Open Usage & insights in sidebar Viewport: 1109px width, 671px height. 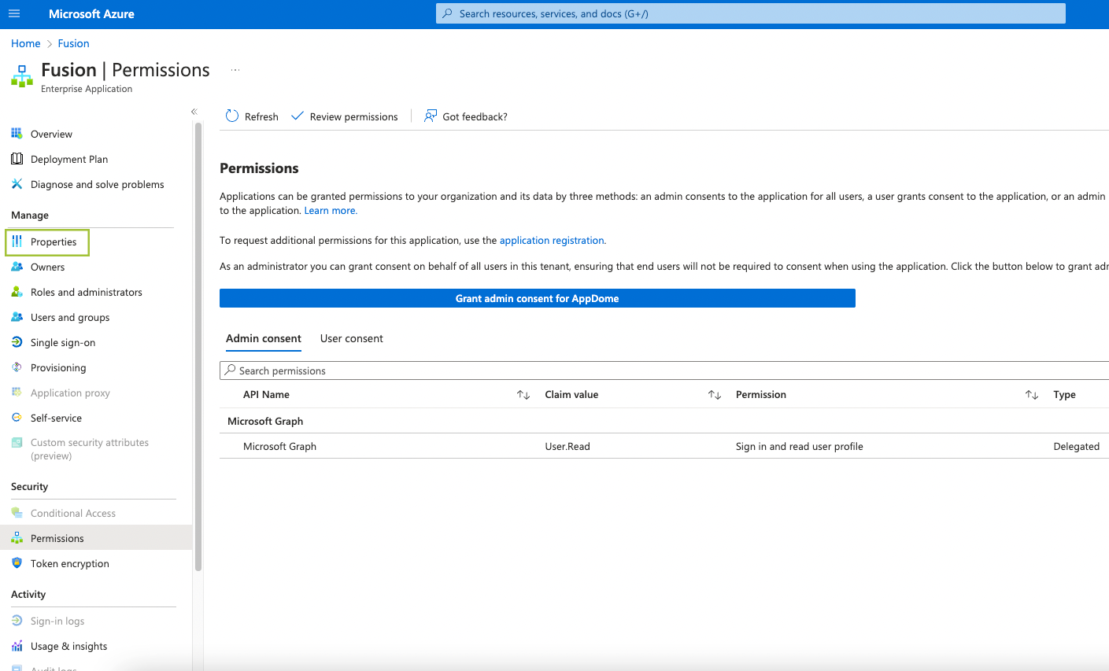coord(68,647)
